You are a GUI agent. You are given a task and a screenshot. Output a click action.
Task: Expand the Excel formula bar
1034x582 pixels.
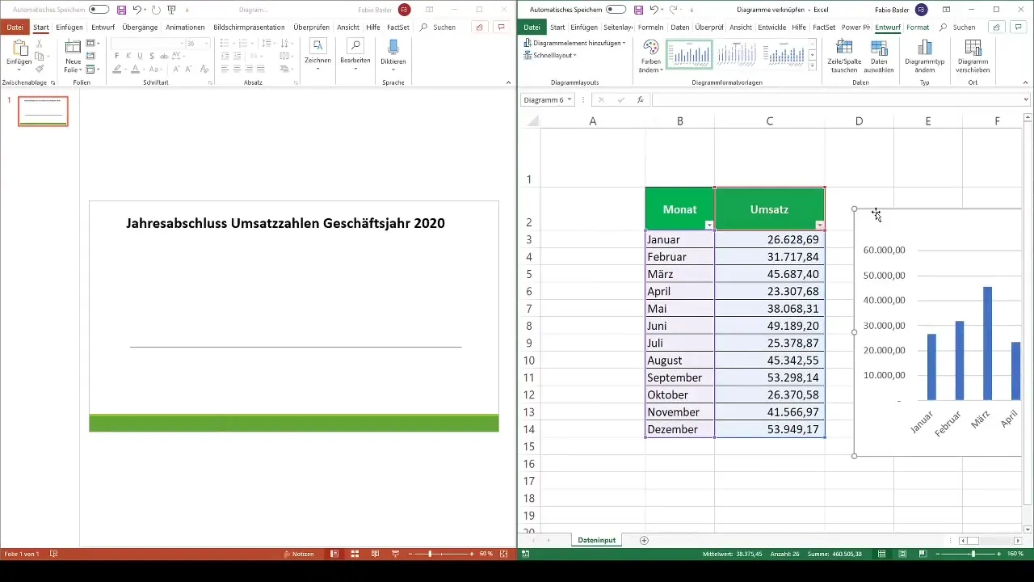pyautogui.click(x=1026, y=99)
